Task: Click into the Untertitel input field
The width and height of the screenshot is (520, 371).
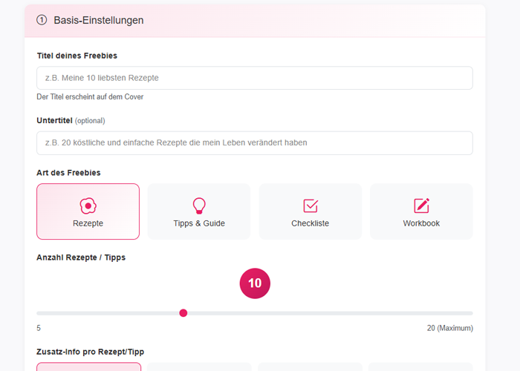Action: tap(255, 142)
